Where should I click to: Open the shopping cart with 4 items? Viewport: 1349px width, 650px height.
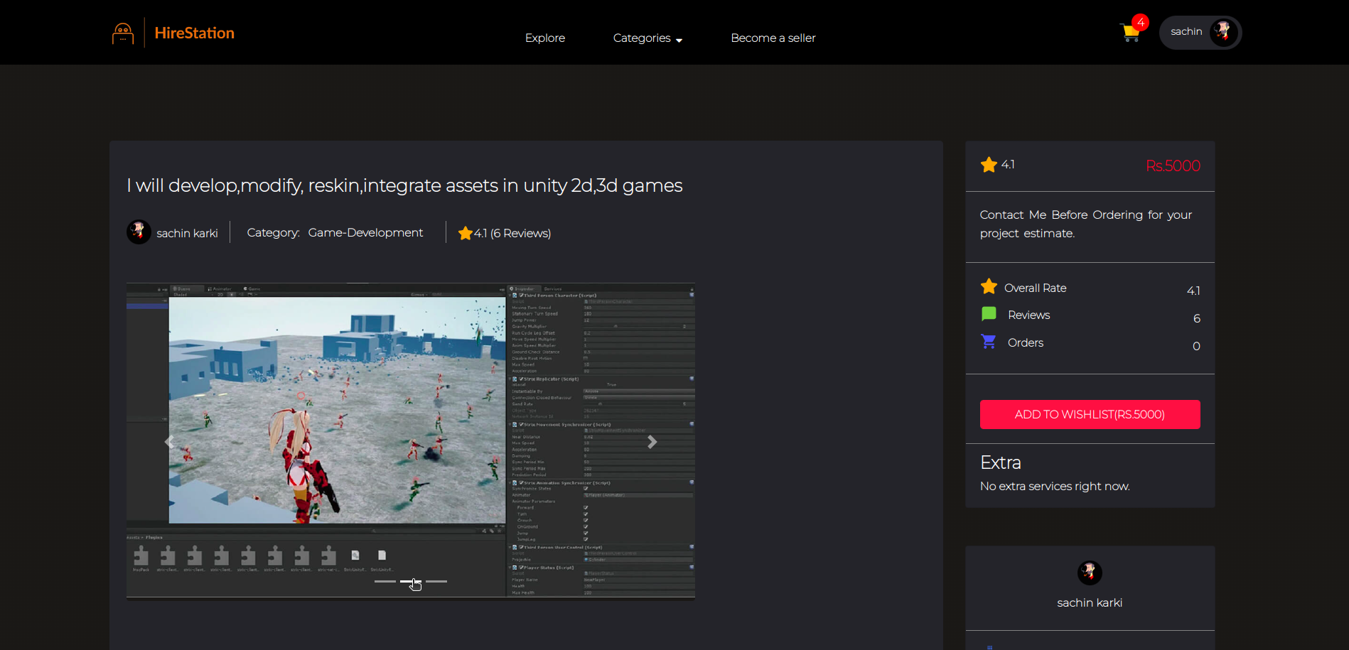click(x=1133, y=31)
